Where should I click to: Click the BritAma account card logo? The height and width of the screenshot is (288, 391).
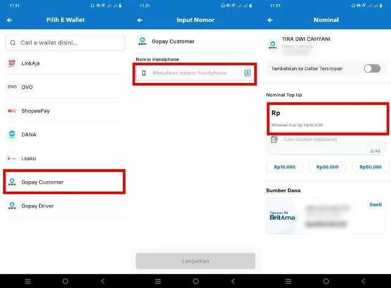pos(282,216)
